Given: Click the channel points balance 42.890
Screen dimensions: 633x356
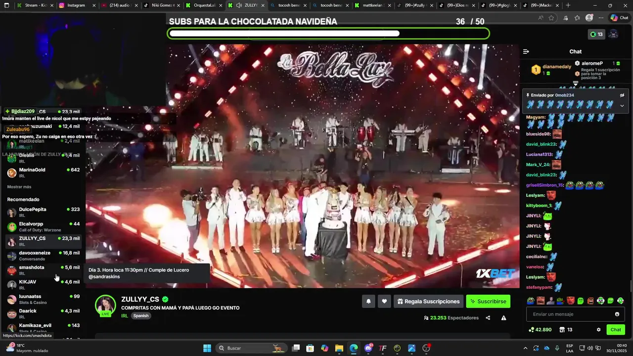Looking at the screenshot, I should [540, 330].
